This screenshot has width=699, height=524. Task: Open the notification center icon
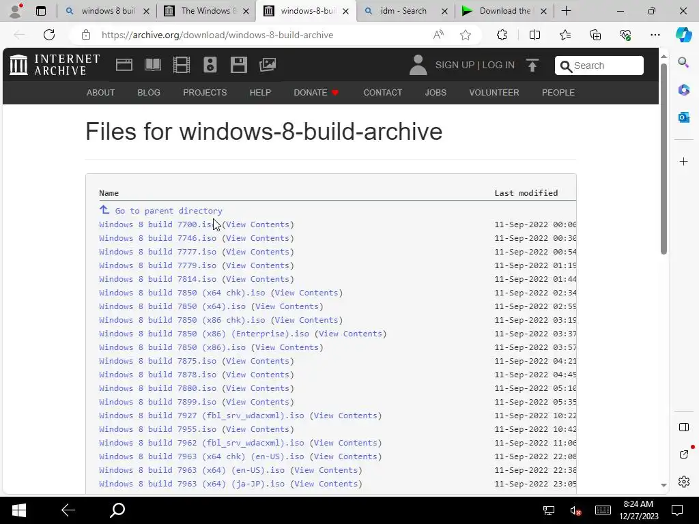(x=677, y=510)
